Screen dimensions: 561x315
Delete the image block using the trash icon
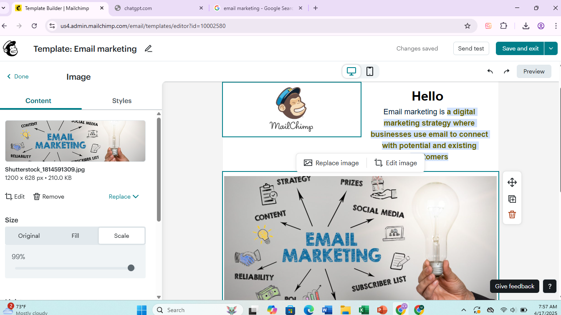pos(512,214)
